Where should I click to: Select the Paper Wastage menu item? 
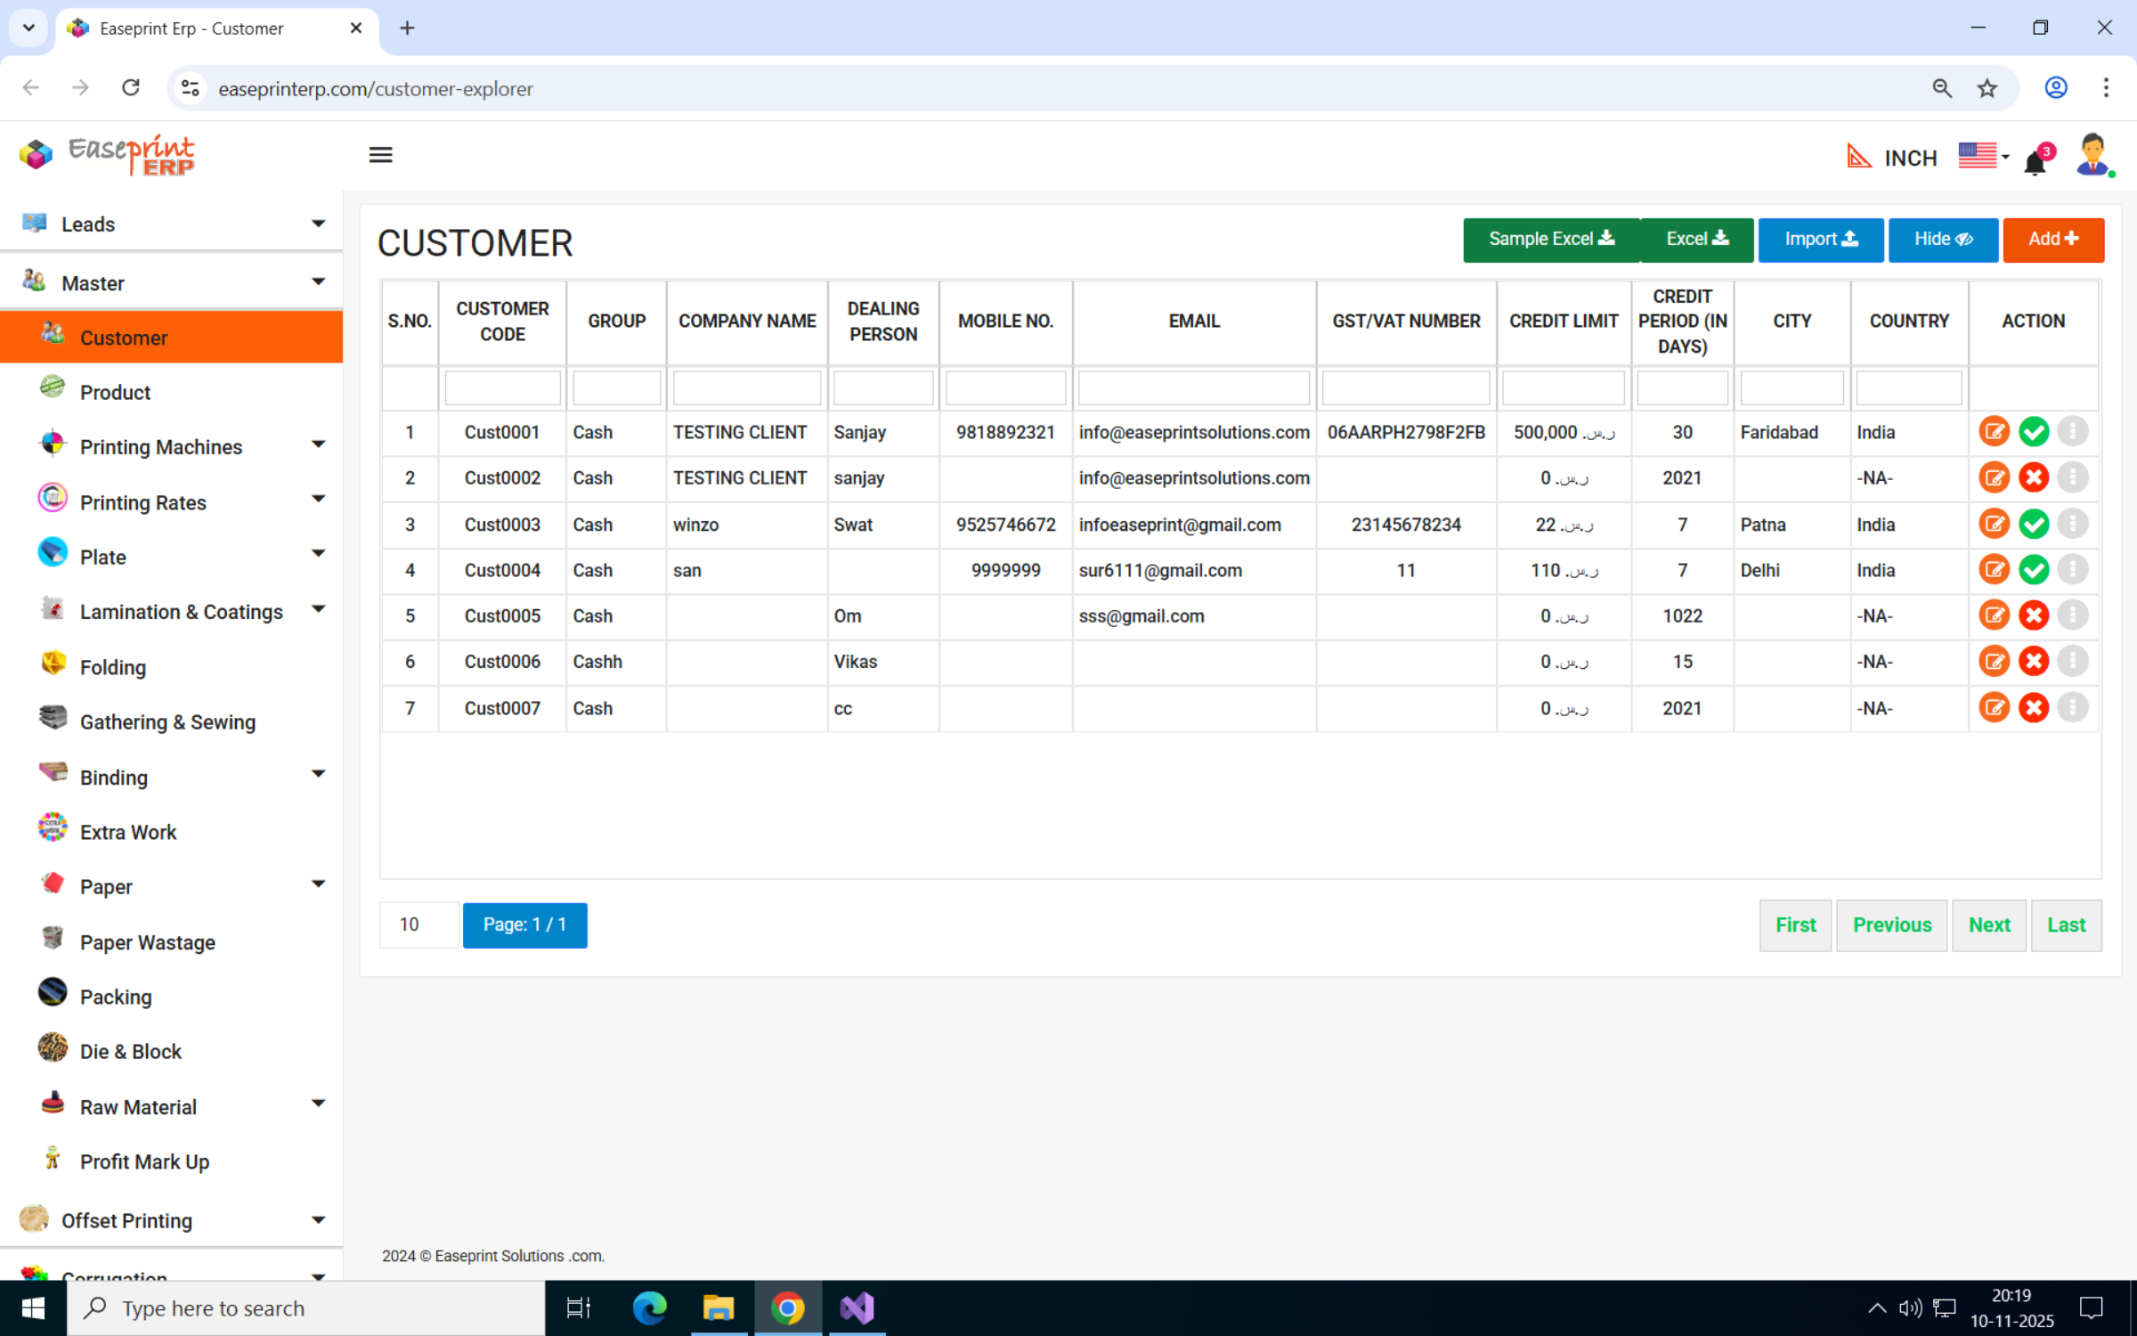148,942
